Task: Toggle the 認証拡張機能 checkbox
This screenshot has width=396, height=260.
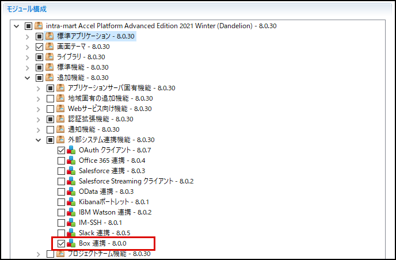Action: click(x=50, y=119)
